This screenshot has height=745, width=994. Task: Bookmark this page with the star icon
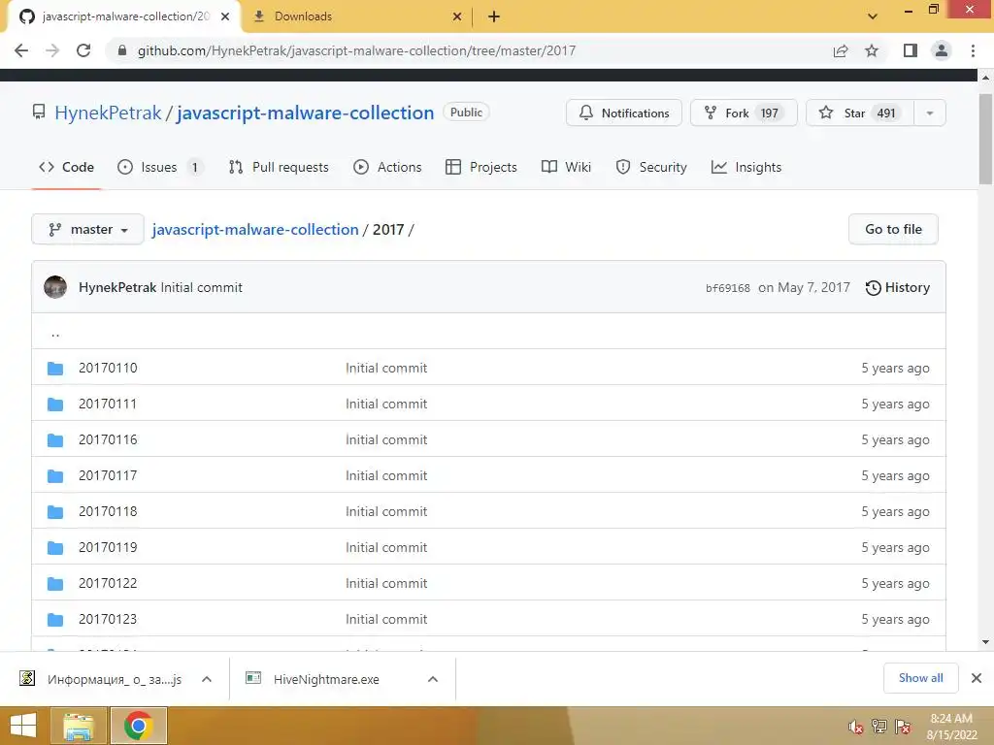tap(872, 50)
